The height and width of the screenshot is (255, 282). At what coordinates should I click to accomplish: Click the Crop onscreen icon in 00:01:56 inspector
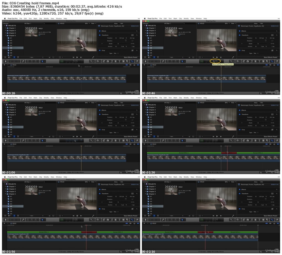[132, 209]
